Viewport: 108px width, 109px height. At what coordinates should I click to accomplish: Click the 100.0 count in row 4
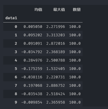tap(75, 60)
